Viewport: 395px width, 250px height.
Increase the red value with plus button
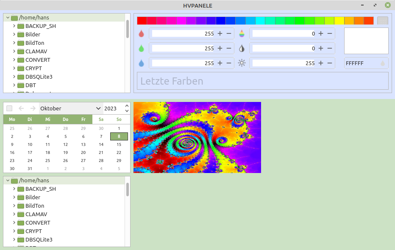click(220, 34)
